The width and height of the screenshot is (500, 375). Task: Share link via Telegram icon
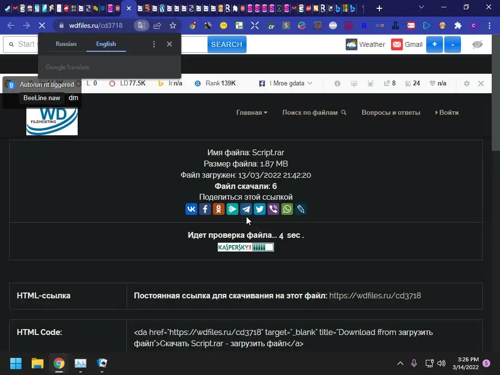(246, 209)
